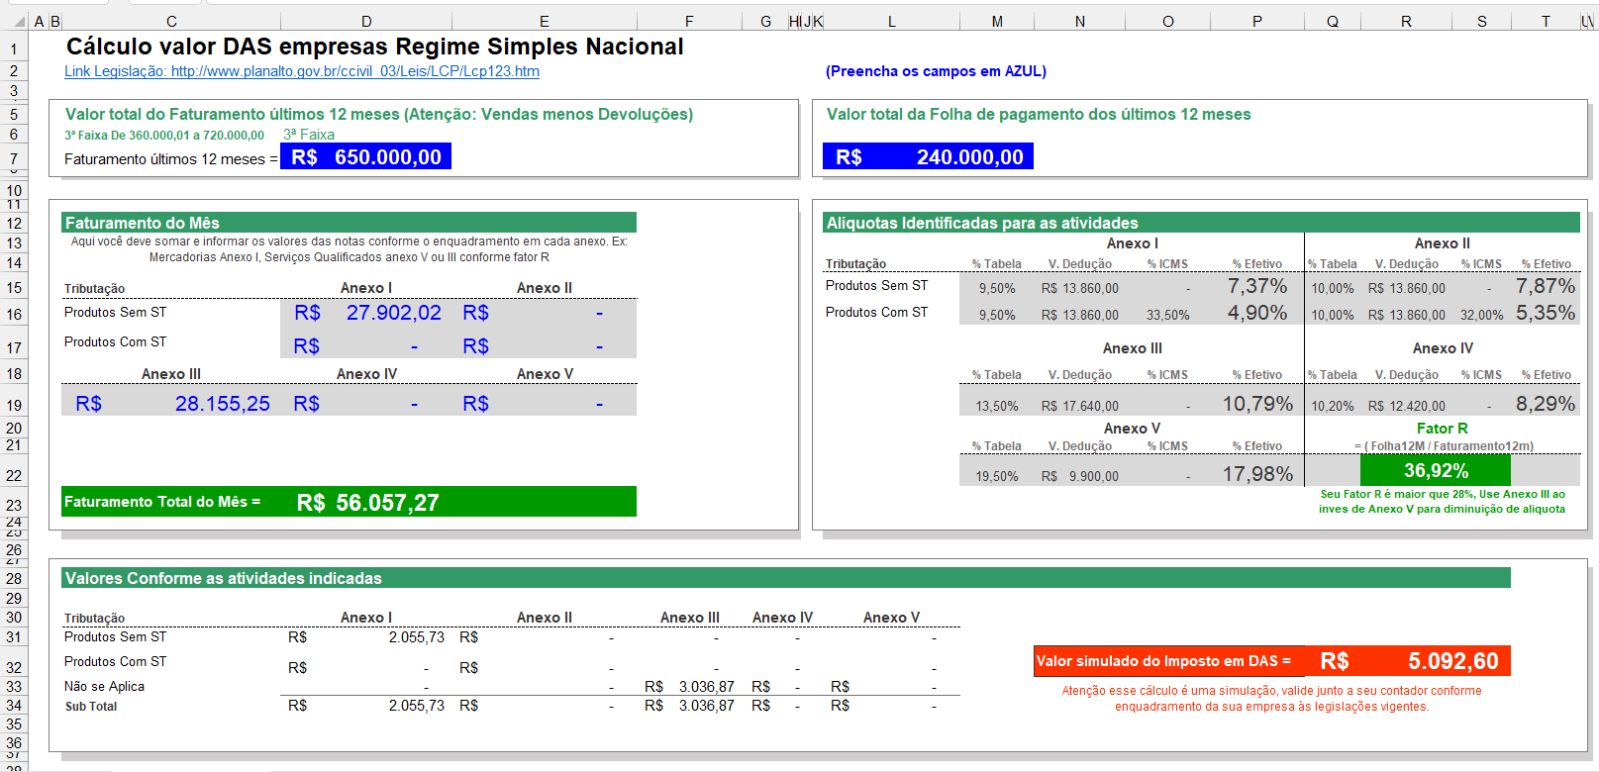Select the Anexo I efetivo rate 4,90%

coord(1257,313)
